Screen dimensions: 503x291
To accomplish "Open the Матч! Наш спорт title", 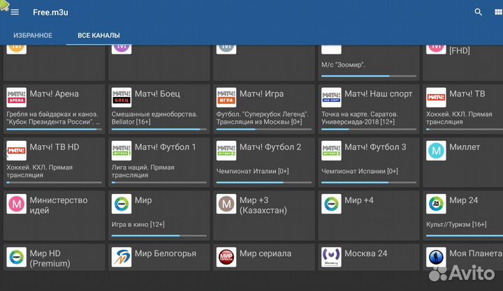I will 379,94.
